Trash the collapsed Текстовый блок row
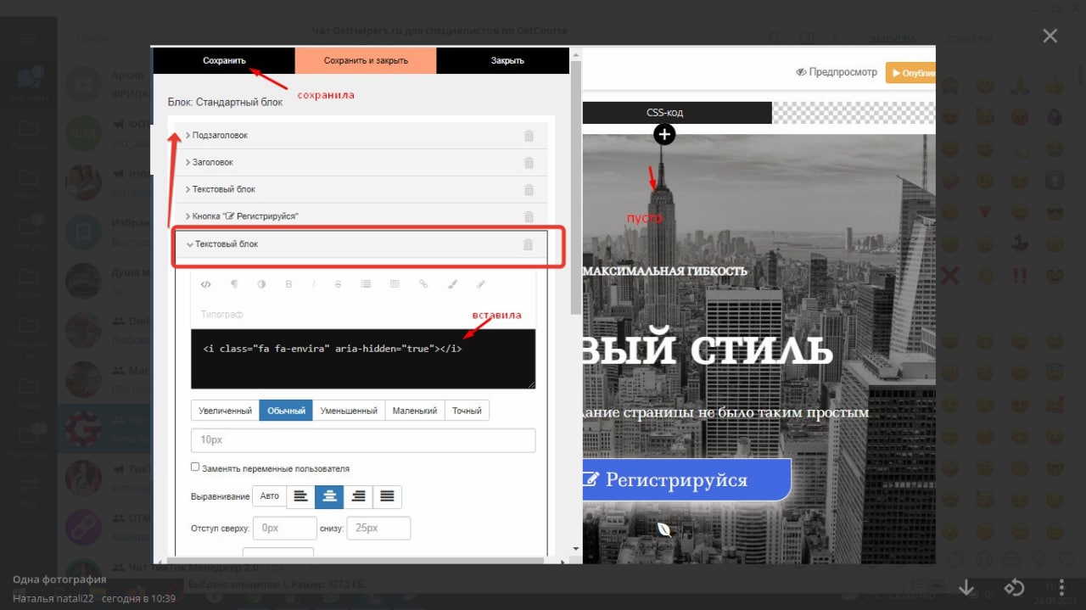Viewport: 1086px width, 610px height. pos(529,190)
